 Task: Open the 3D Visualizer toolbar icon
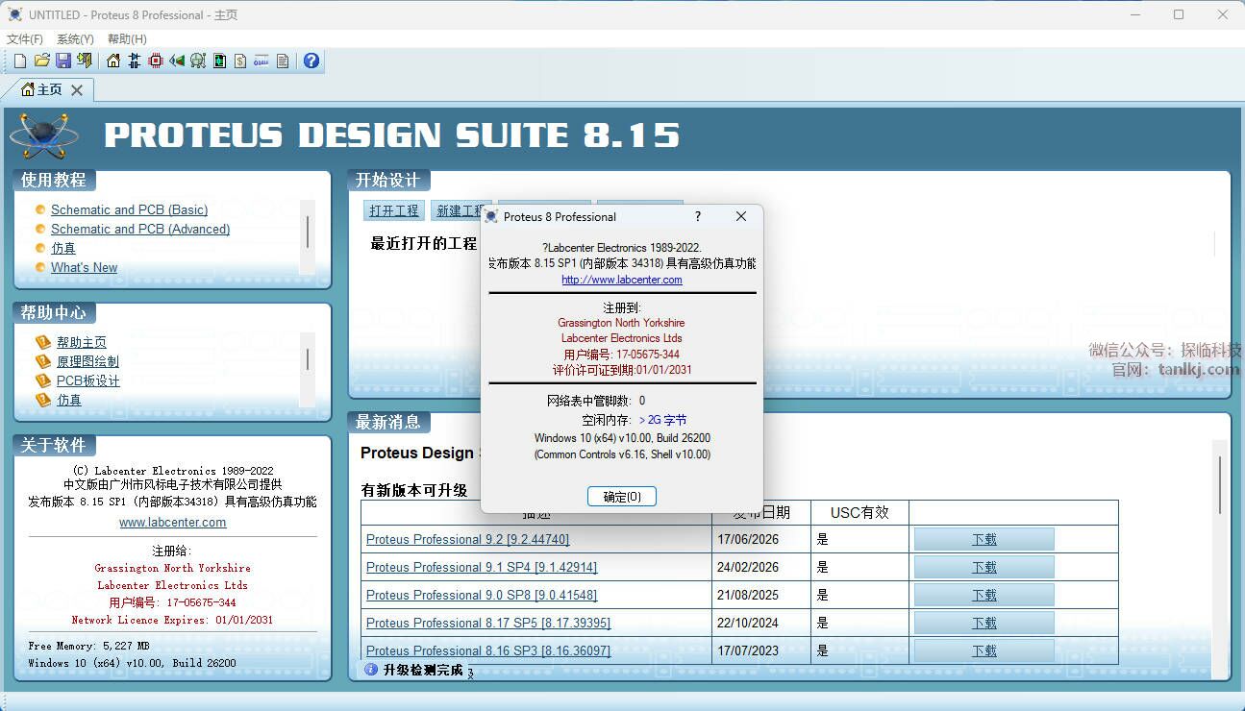(177, 61)
